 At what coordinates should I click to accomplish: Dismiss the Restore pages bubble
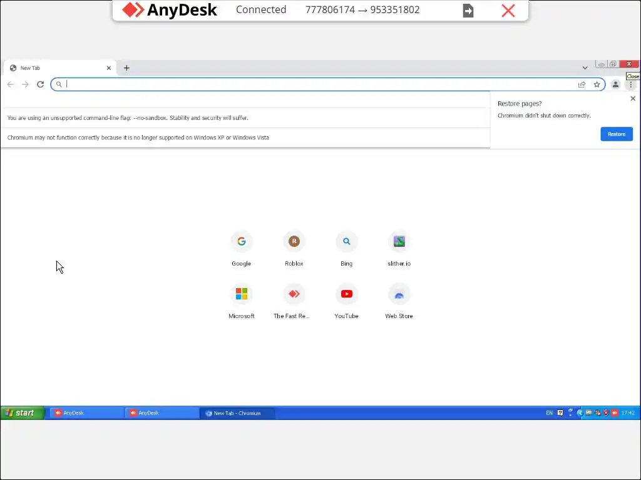[633, 98]
